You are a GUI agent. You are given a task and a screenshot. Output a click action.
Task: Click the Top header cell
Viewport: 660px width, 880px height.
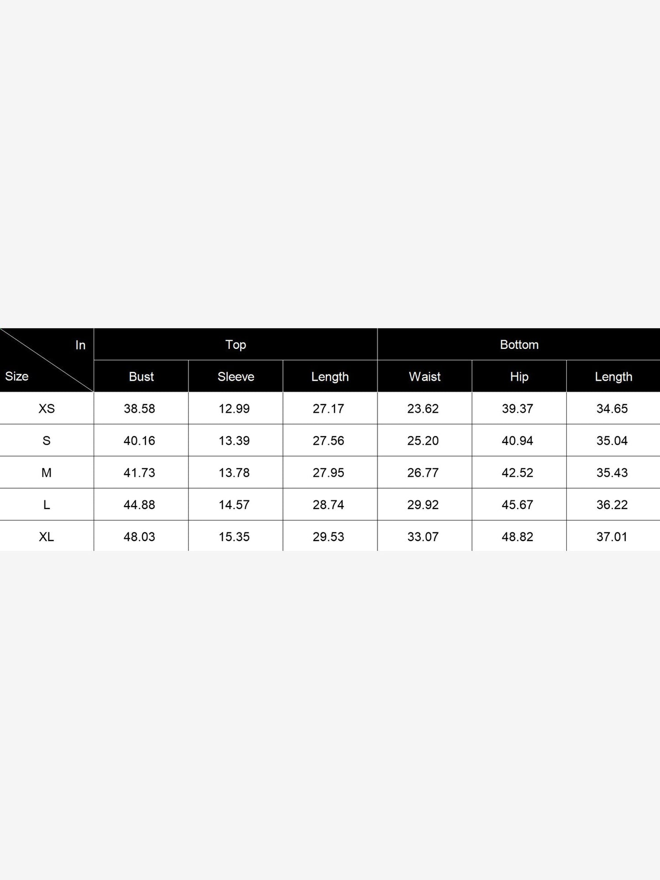236,344
